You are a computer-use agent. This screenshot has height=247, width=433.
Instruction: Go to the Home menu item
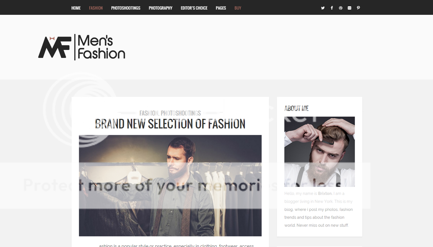(76, 8)
